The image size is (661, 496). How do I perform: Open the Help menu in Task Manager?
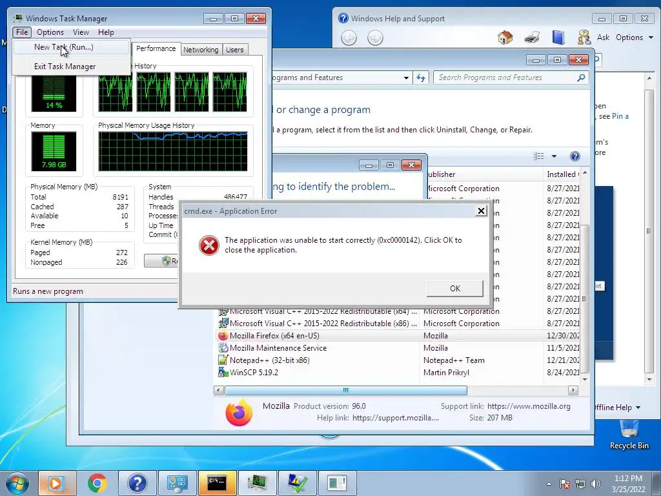tap(106, 32)
